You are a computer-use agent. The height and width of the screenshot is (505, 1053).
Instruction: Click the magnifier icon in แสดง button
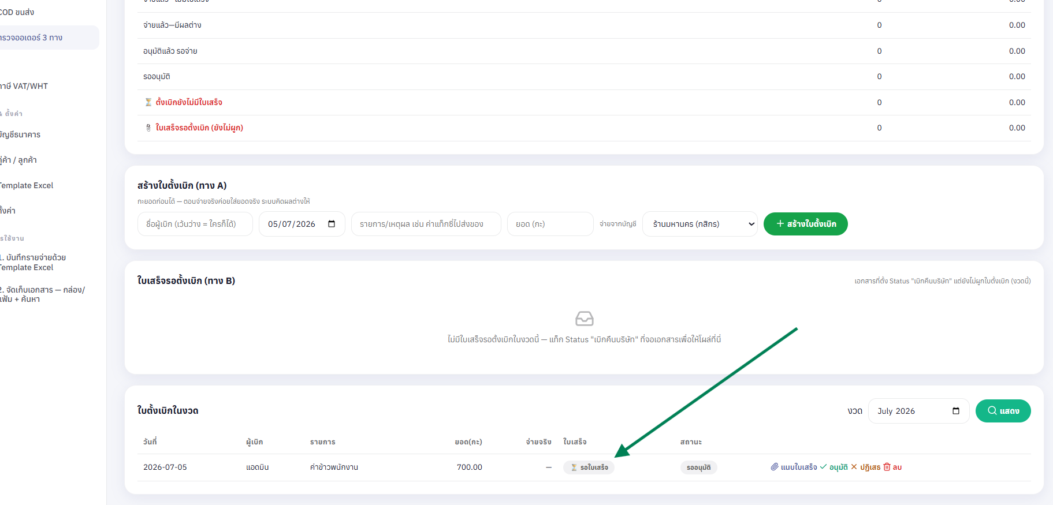coord(992,411)
